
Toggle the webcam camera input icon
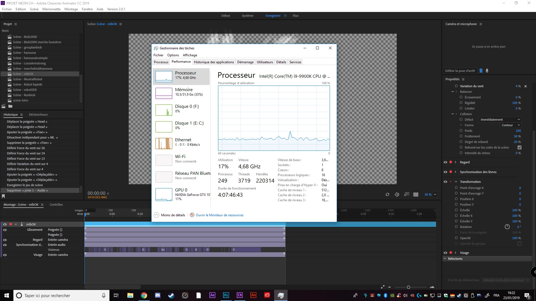[x=481, y=71]
